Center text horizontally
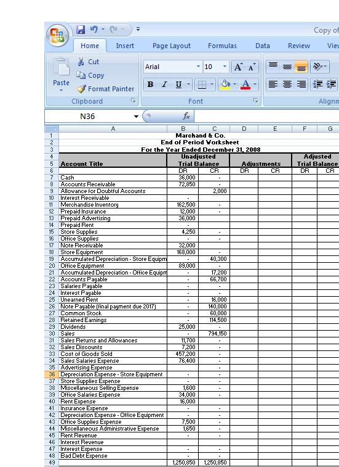339x467 pixels. coord(287,85)
